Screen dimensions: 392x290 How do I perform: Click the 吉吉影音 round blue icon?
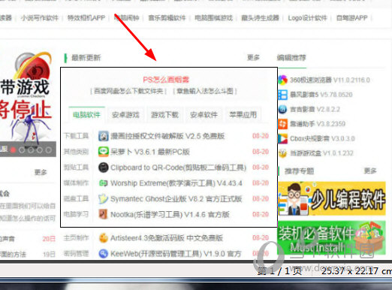click(x=282, y=110)
